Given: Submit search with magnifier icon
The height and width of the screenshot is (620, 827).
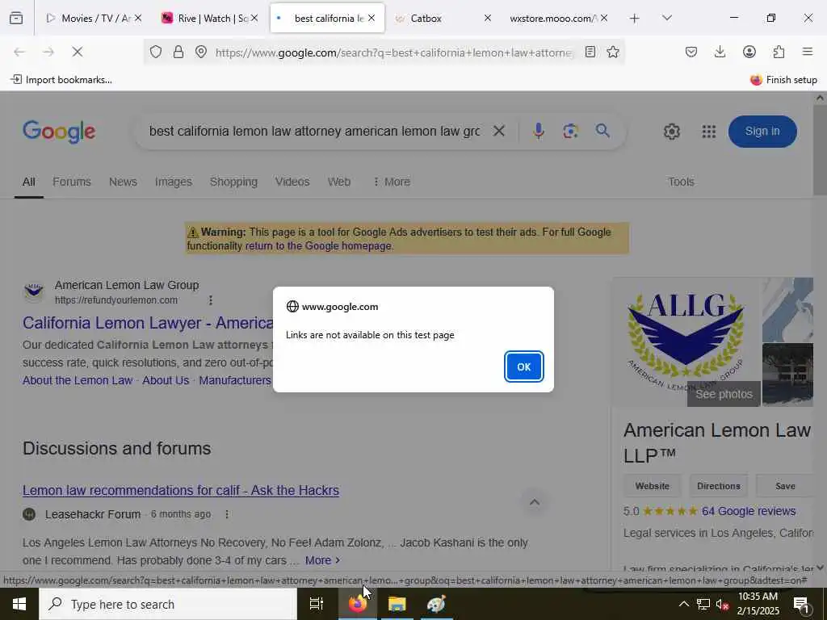Looking at the screenshot, I should point(602,130).
